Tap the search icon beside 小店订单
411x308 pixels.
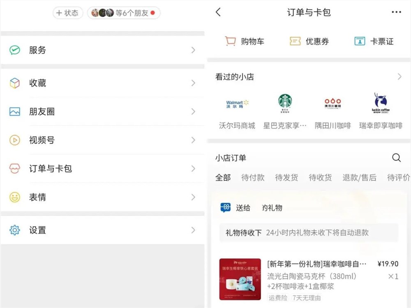[x=396, y=157]
